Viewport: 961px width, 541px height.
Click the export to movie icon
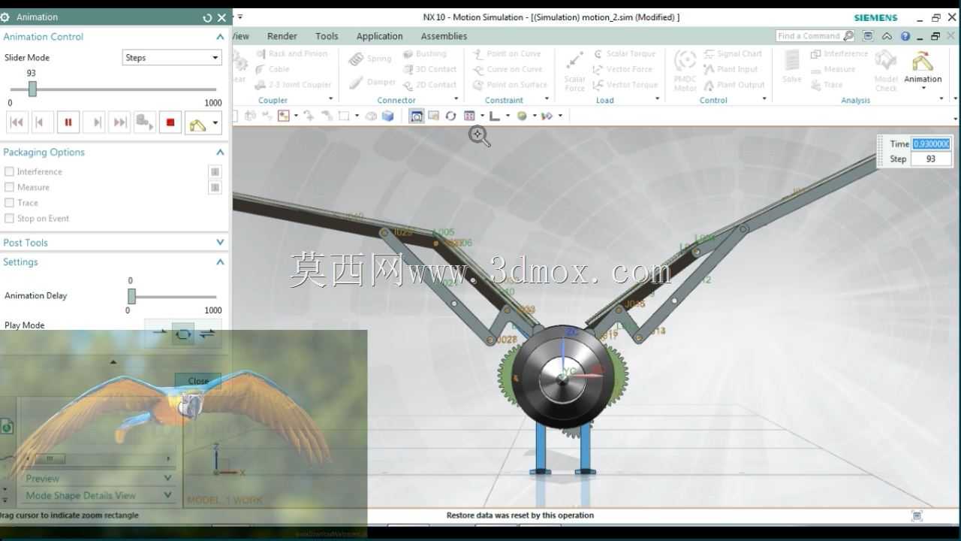point(145,122)
